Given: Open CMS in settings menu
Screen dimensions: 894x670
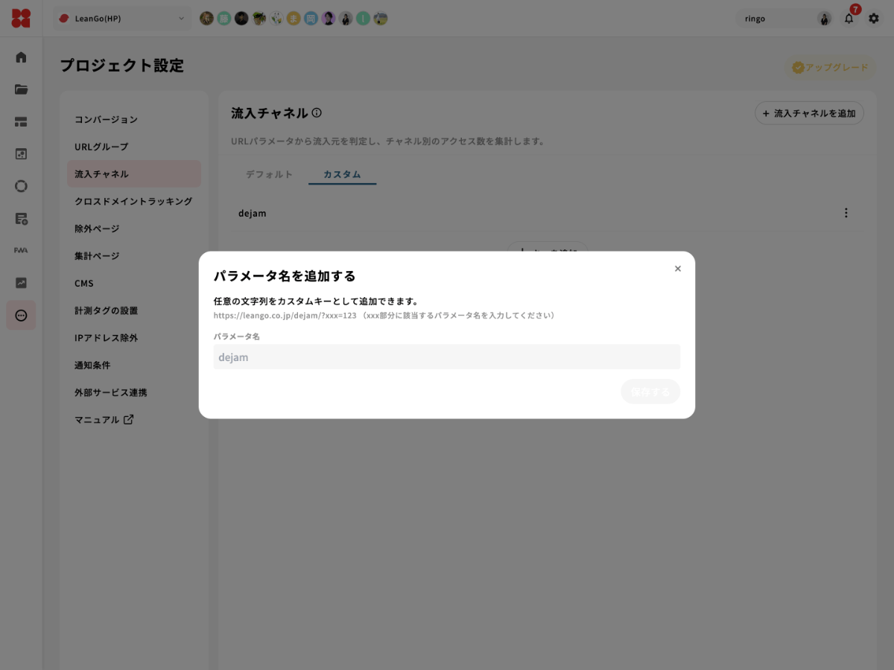Looking at the screenshot, I should [x=84, y=284].
